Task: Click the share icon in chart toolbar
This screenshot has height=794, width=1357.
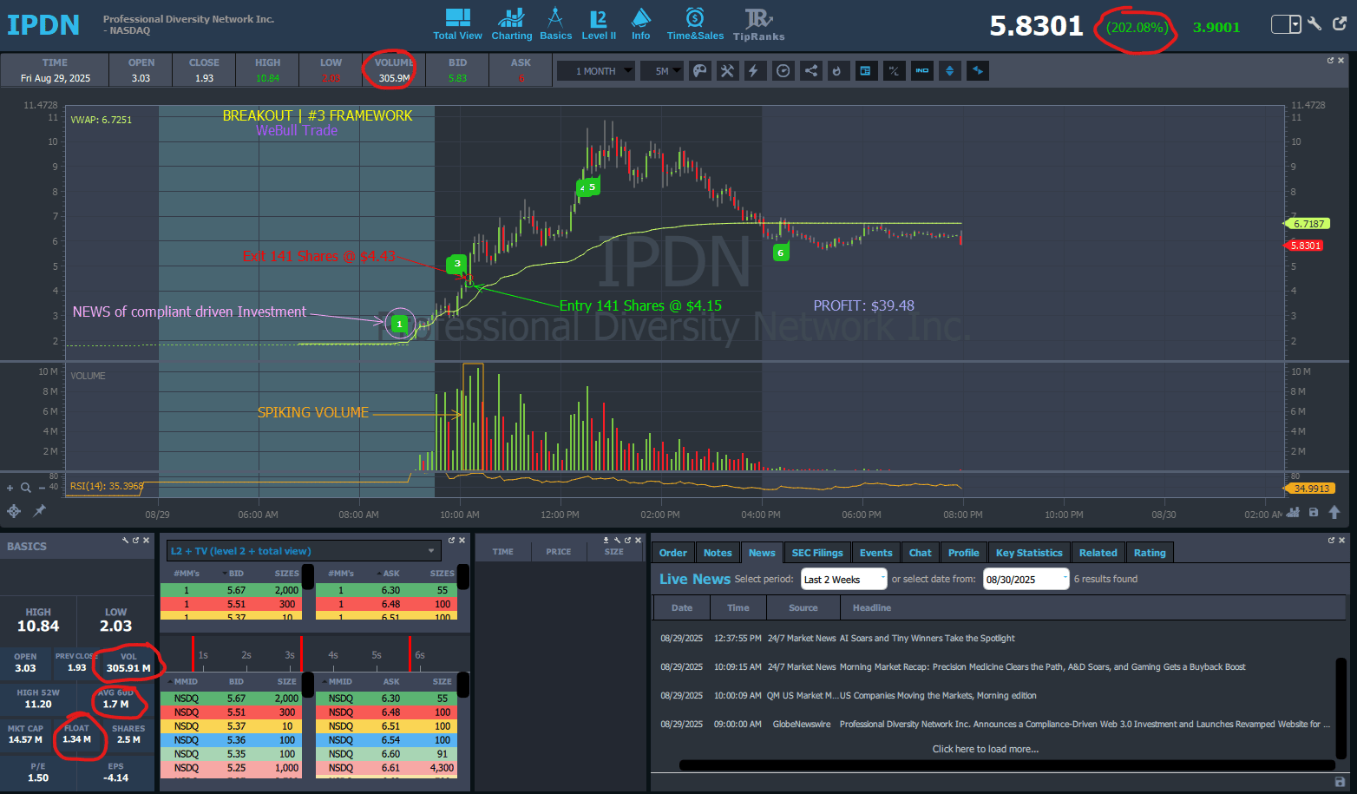Action: (x=810, y=71)
